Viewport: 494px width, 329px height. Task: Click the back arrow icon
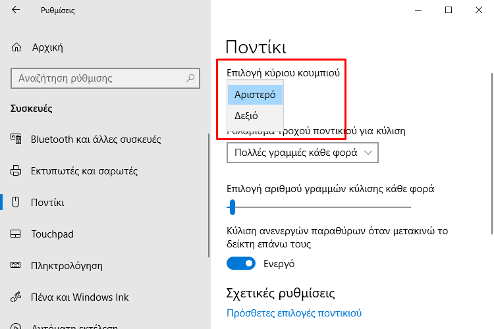[16, 10]
